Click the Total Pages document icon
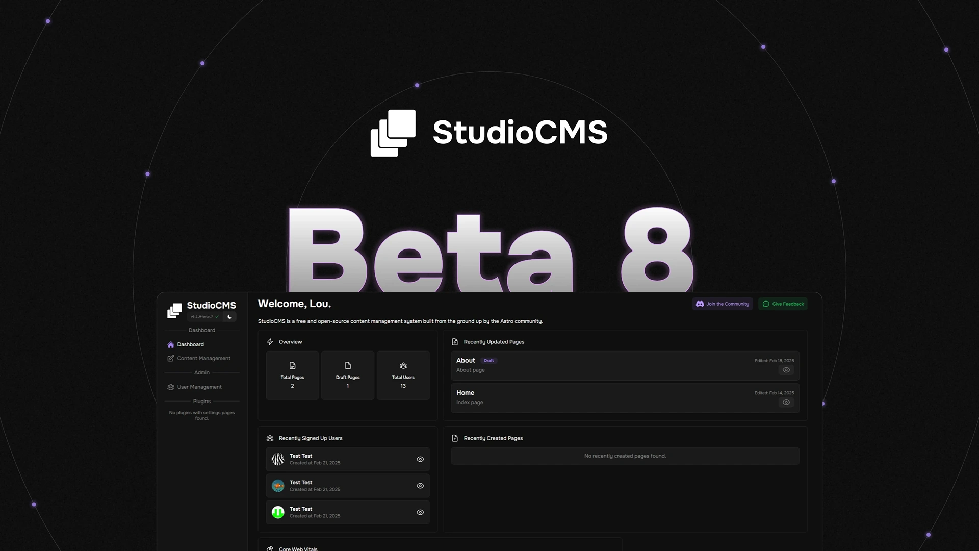Image resolution: width=979 pixels, height=551 pixels. pos(292,365)
